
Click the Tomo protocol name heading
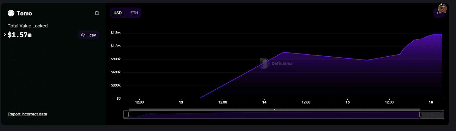[24, 13]
